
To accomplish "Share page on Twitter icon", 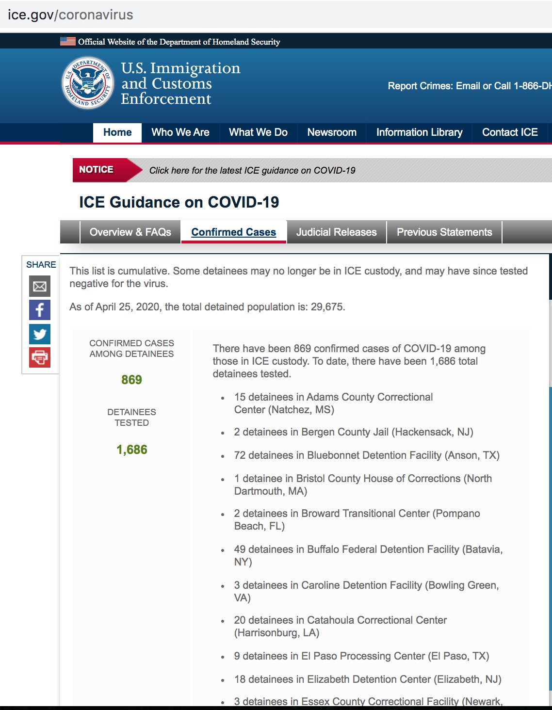I will 40,334.
